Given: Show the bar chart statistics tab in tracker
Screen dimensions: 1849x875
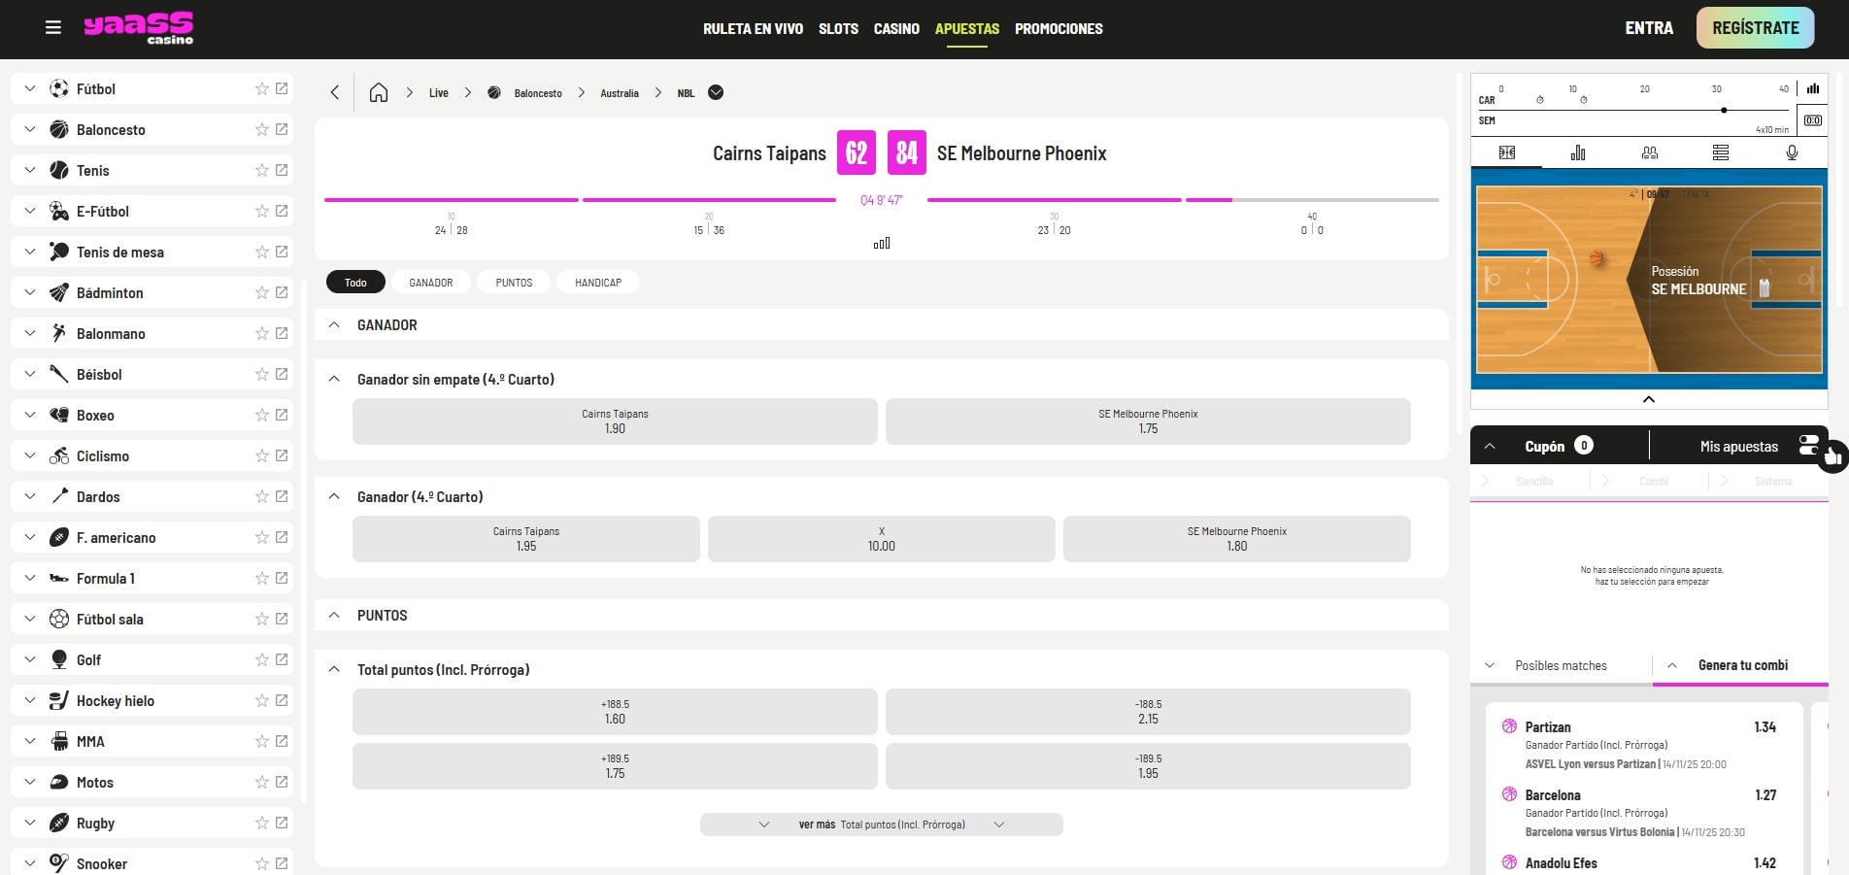Looking at the screenshot, I should (x=1578, y=152).
